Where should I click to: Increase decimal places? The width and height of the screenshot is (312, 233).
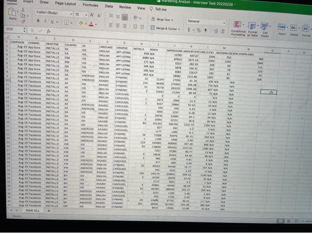(216, 31)
